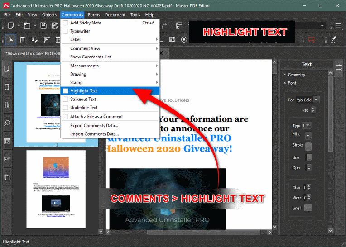Open the New Document dropdown arrow
Viewport: 346px width, 247px height.
[19, 25]
